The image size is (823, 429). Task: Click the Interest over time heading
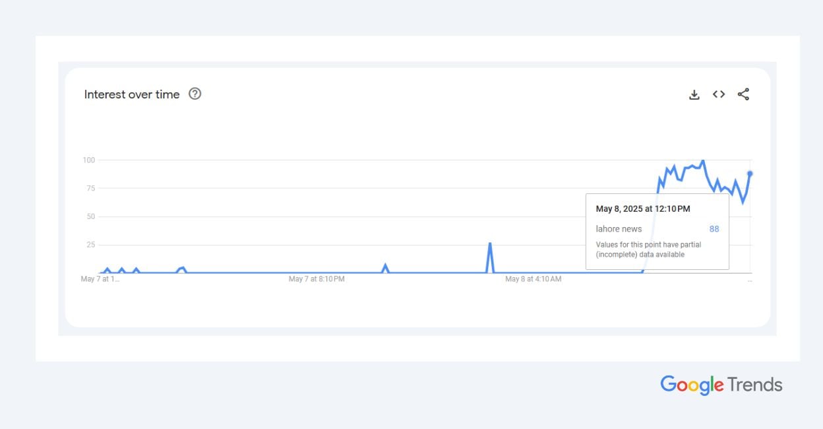click(131, 94)
